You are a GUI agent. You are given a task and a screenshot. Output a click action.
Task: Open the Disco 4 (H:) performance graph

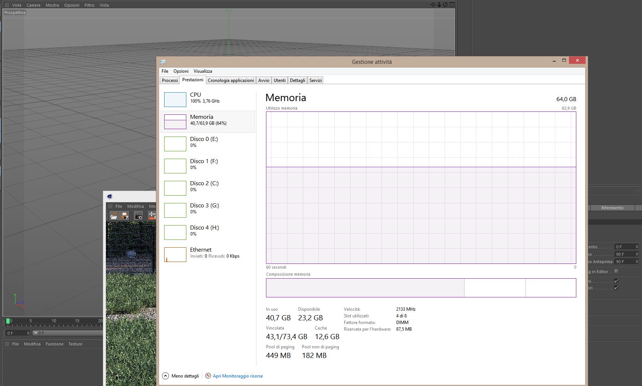click(x=175, y=232)
